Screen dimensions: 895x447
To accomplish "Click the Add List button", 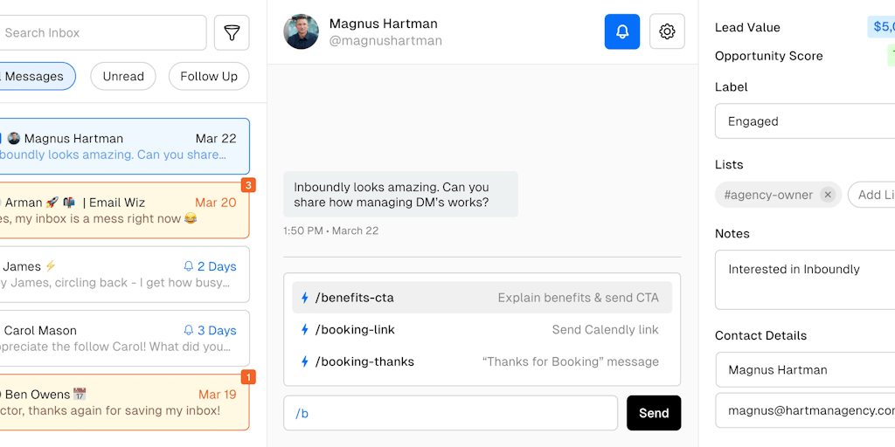I will pyautogui.click(x=871, y=195).
